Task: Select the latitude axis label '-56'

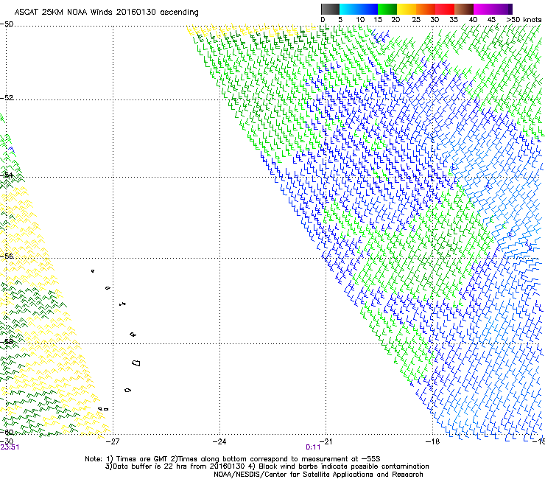Action: pos(7,256)
